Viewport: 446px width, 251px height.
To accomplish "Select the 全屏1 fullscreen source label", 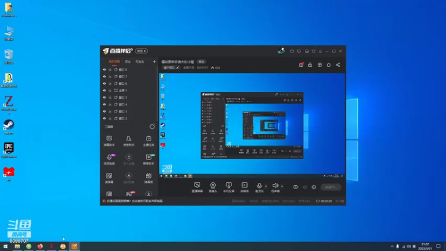I will (x=123, y=90).
